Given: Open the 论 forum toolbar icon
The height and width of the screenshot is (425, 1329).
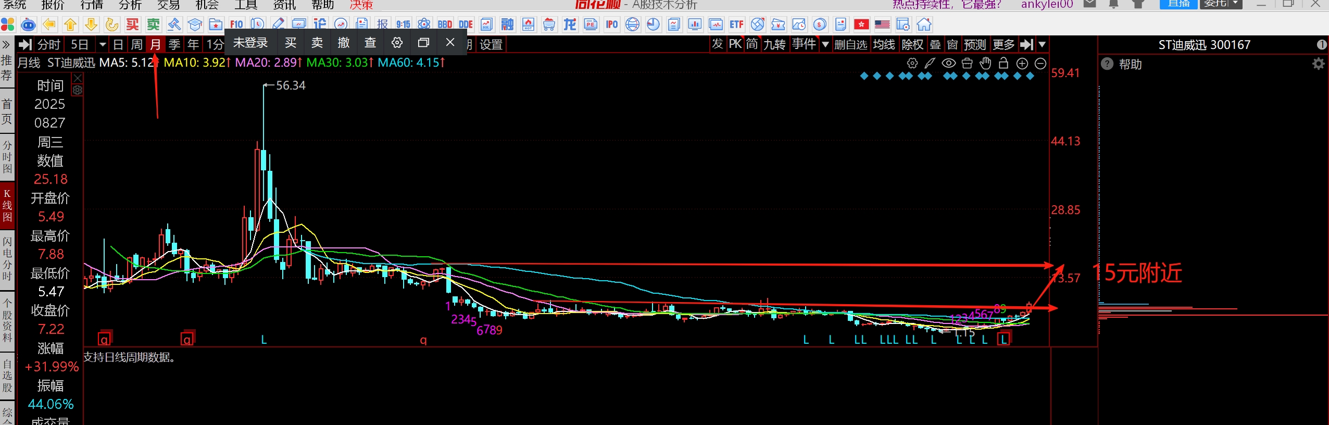Looking at the screenshot, I should click(320, 24).
